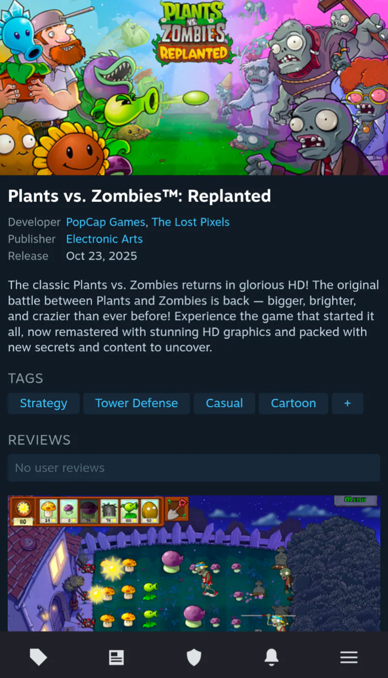Select the Tower Defense tag

(x=136, y=403)
